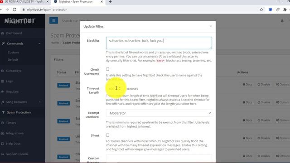Click Docs in the second filter row
The width and height of the screenshot is (290, 163).
tap(247, 102)
